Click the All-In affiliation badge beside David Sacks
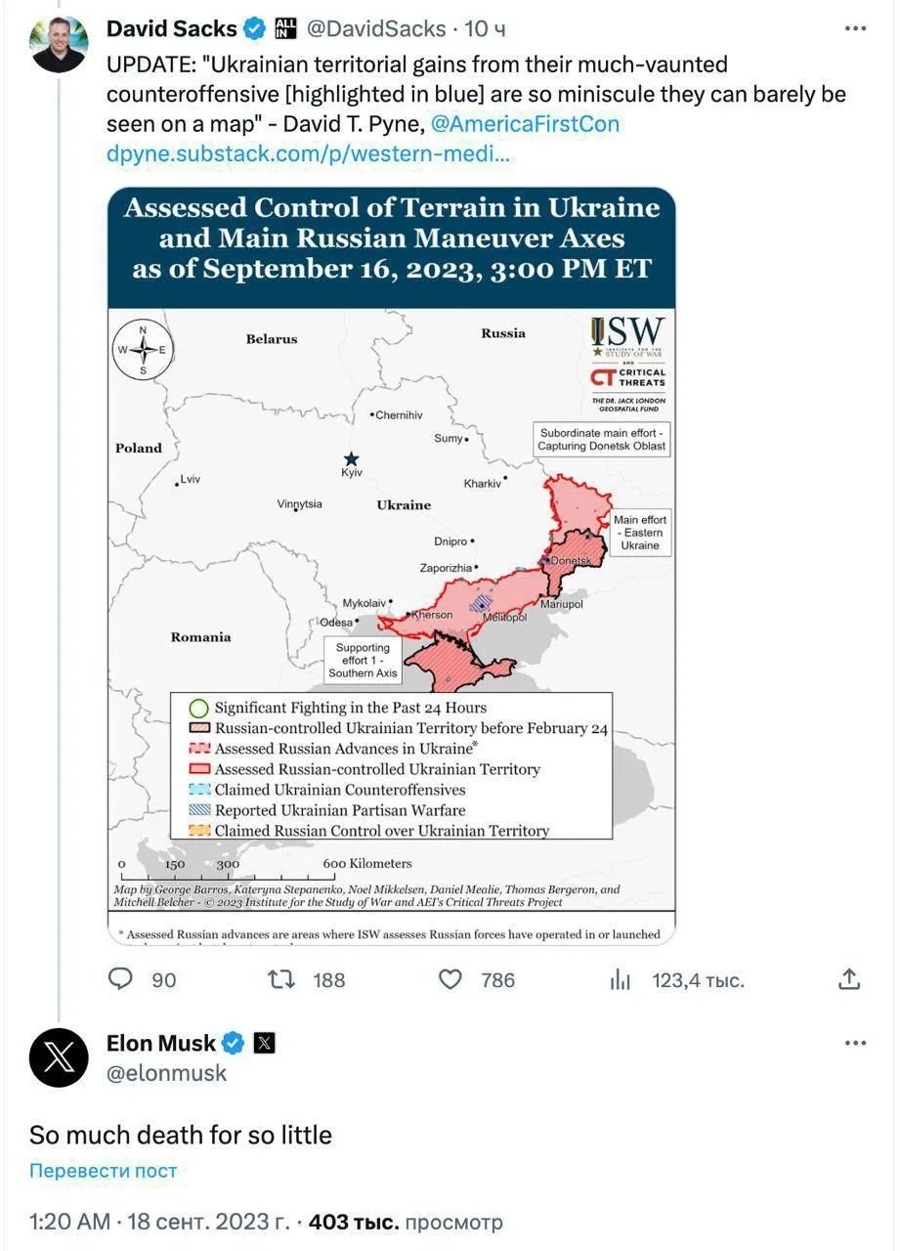 [285, 29]
